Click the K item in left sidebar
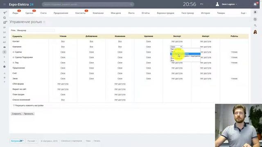The width and height of the screenshot is (262, 147). [x=5, y=62]
